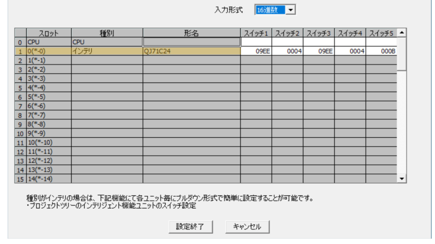Image resolution: width=435 pixels, height=244 pixels.
Task: Select the スイッチ5 cell with value 000B
Action: pyautogui.click(x=381, y=51)
